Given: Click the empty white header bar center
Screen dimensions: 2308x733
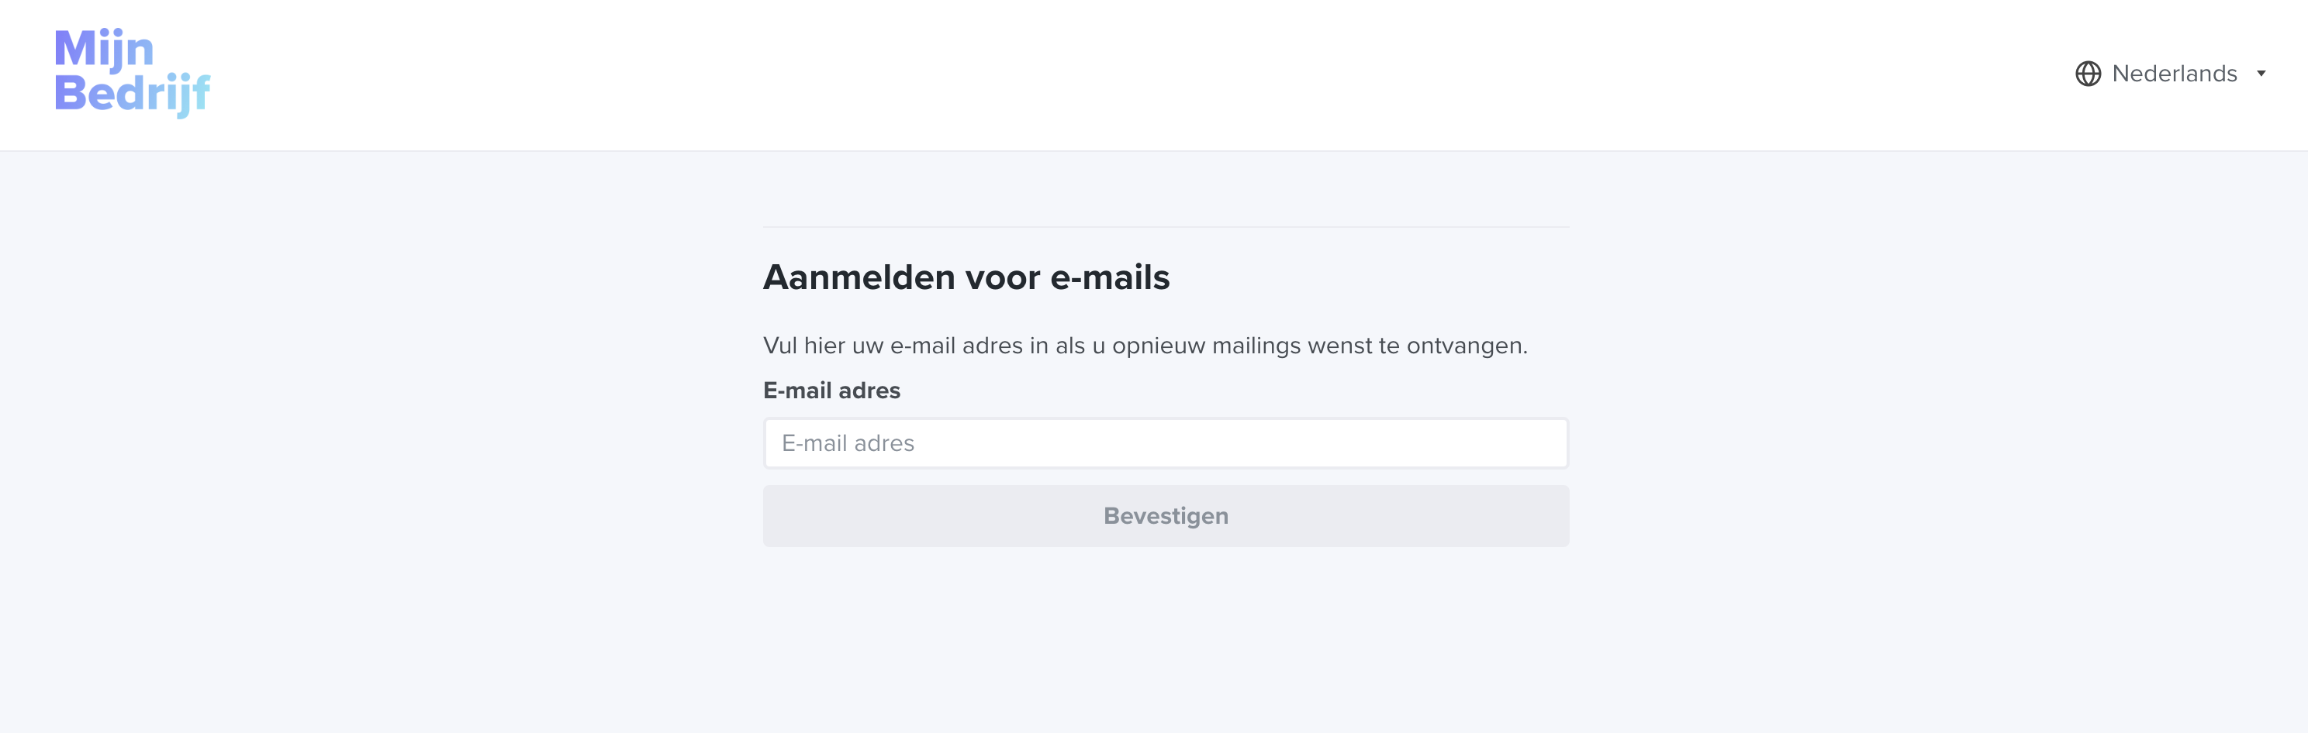Looking at the screenshot, I should (1154, 75).
